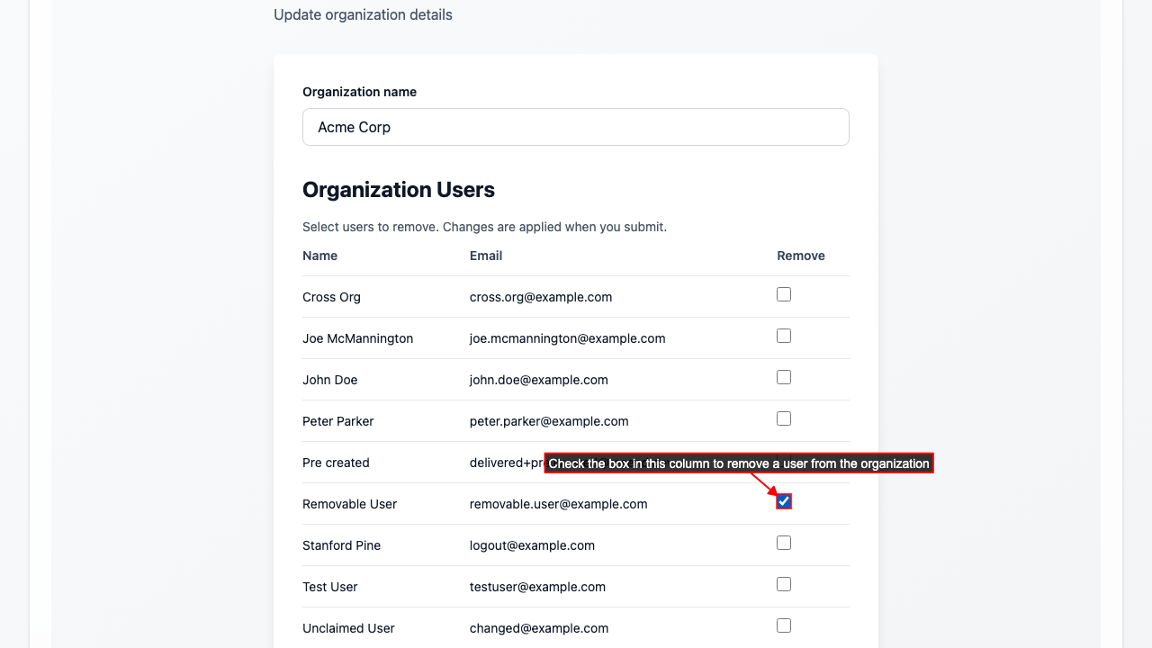Check the Unclaimed User remove box

[784, 625]
